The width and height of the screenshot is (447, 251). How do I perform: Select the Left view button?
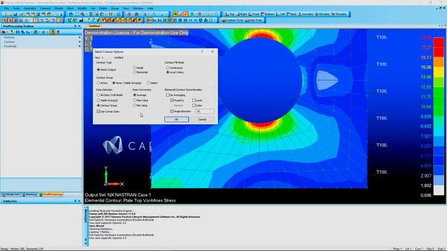(x=280, y=14)
